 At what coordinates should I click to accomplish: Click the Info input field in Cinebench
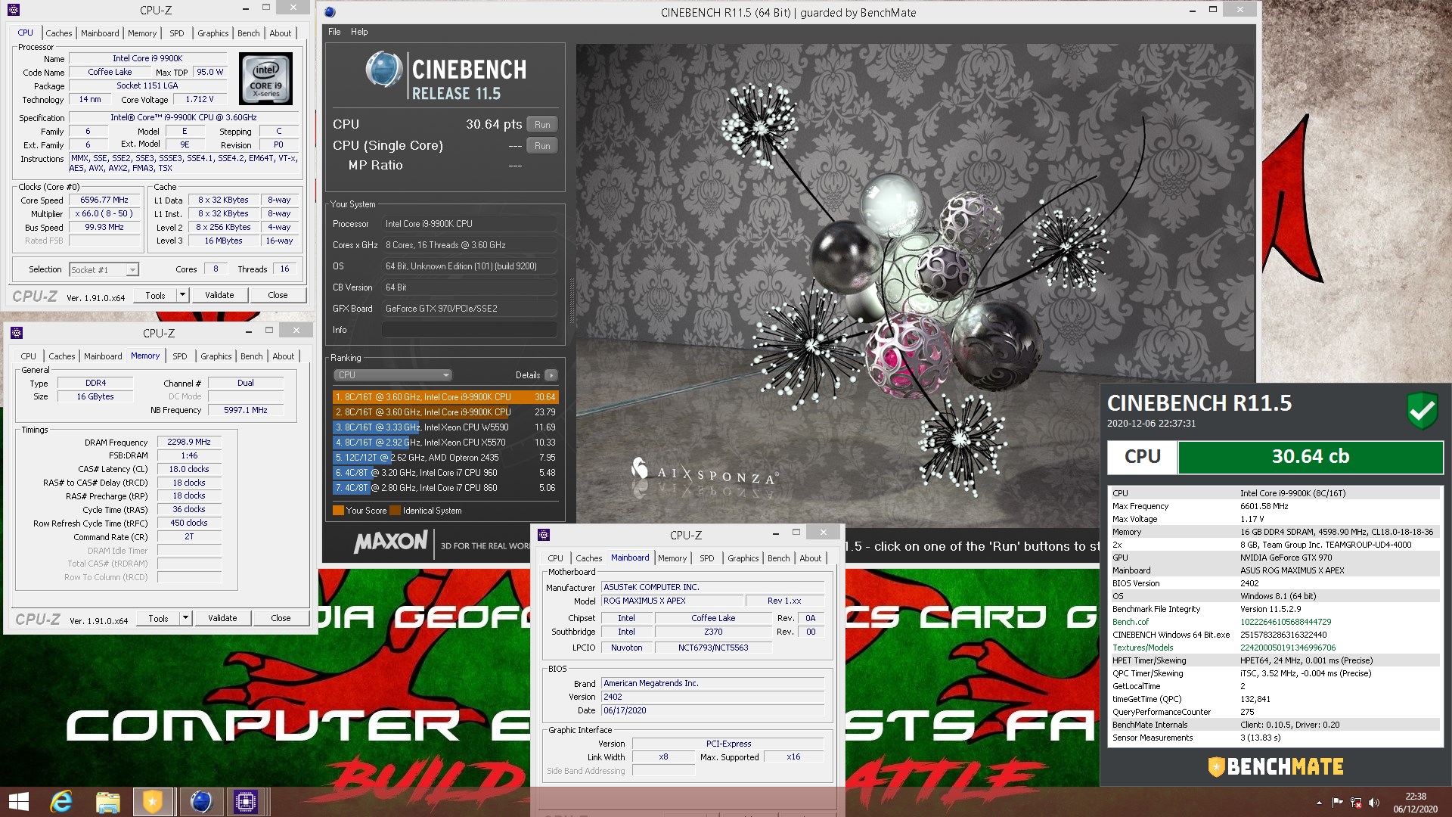tap(469, 330)
